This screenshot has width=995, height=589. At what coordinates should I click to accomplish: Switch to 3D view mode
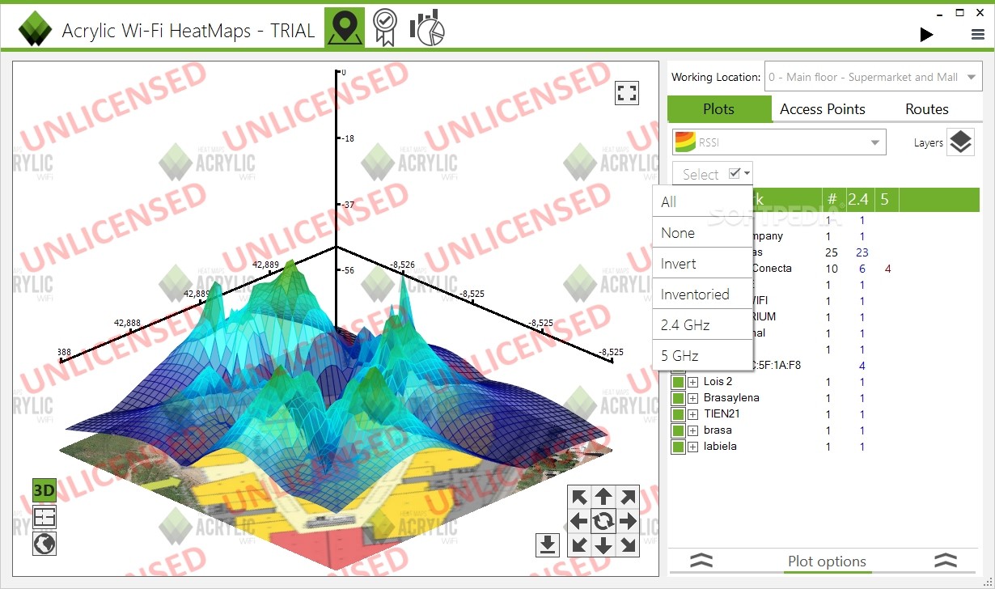pos(44,489)
